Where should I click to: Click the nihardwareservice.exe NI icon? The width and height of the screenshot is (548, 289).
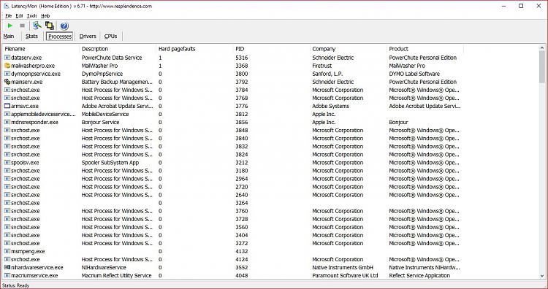(7, 267)
